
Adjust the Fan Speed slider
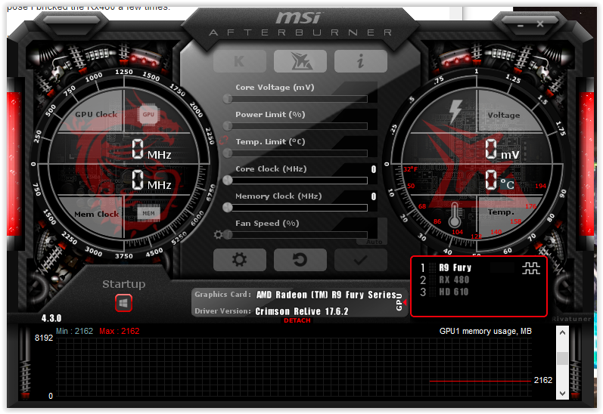(297, 234)
